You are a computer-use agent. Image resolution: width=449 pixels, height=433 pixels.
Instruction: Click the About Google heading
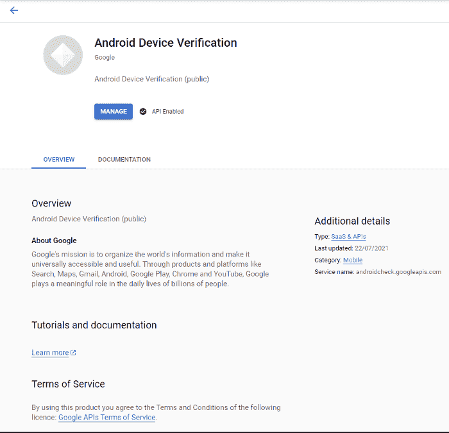tap(54, 241)
